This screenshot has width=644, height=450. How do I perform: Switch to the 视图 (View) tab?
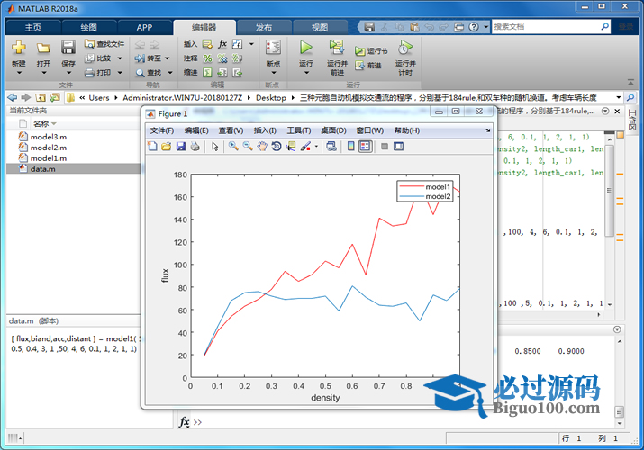[x=320, y=28]
